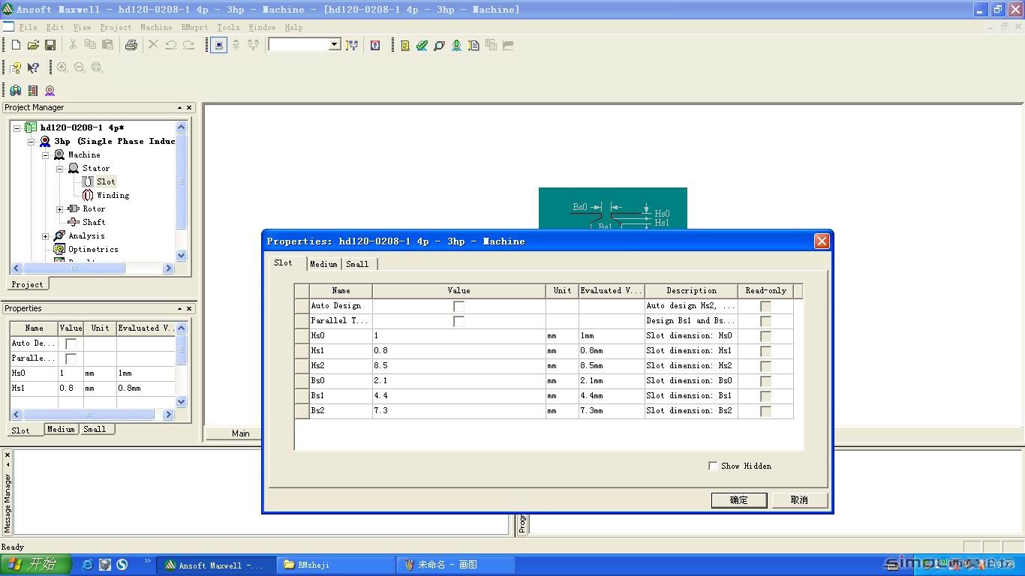Click the Copy toolbar icon
Screen dimensions: 1025x576
pos(90,45)
